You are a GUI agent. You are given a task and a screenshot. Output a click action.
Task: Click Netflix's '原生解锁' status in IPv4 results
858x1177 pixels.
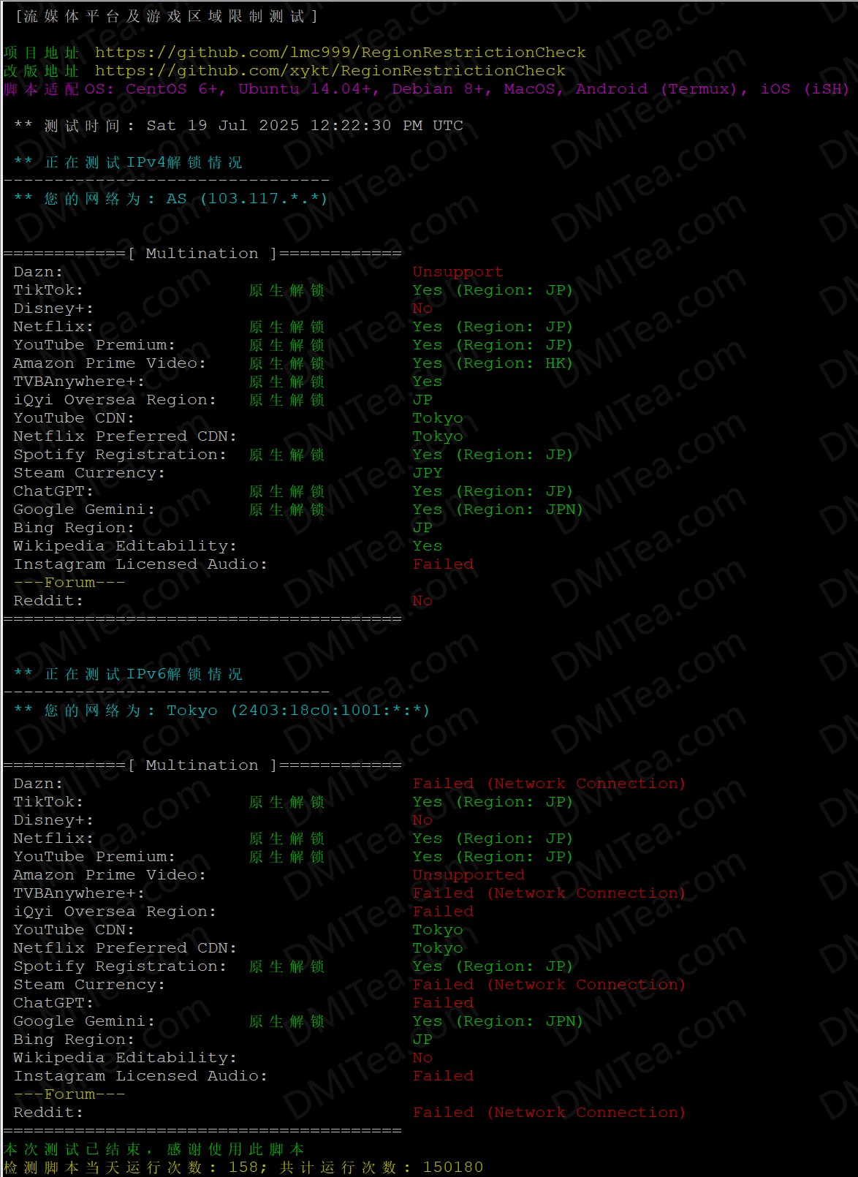pyautogui.click(x=286, y=327)
